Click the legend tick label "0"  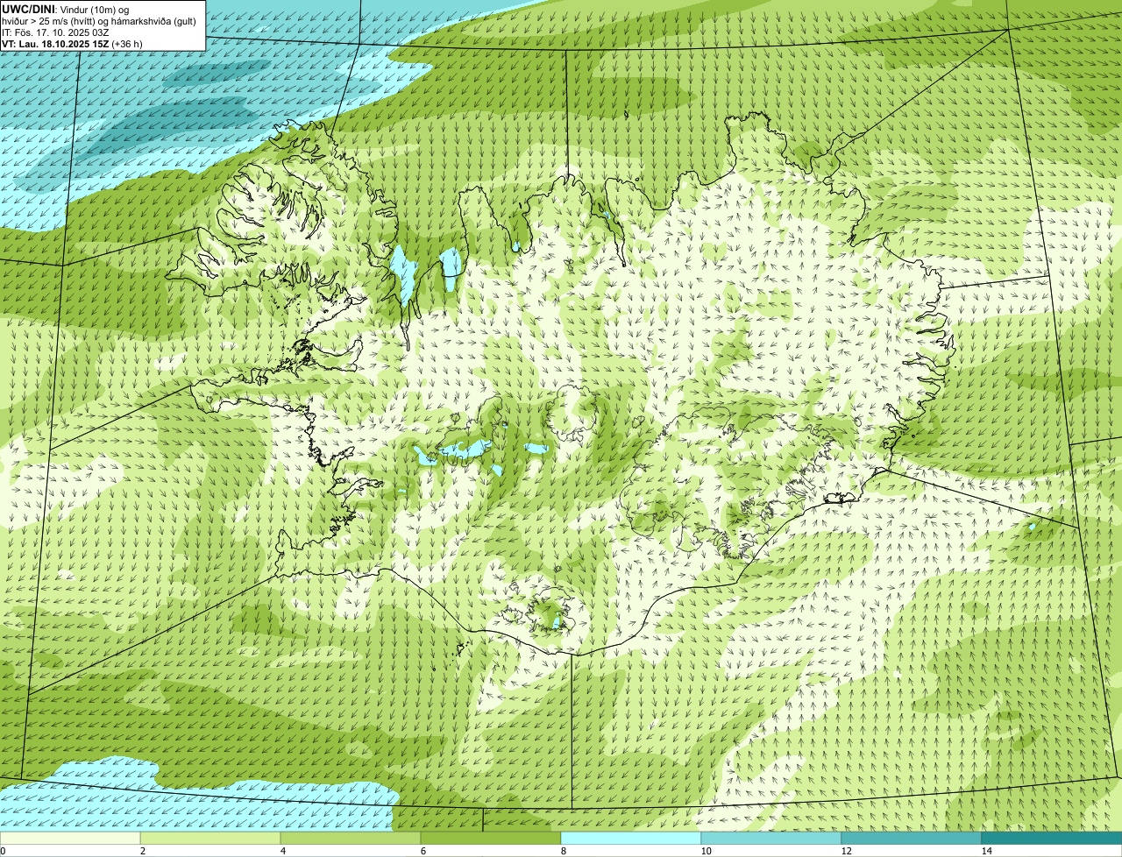click(x=3, y=851)
